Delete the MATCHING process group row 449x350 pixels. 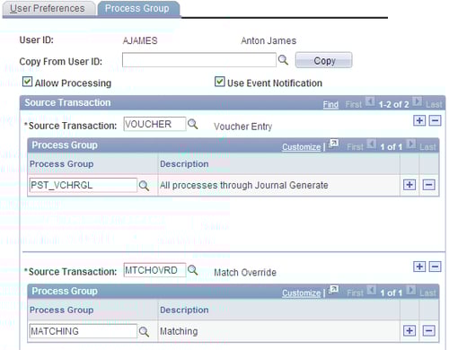(x=428, y=331)
